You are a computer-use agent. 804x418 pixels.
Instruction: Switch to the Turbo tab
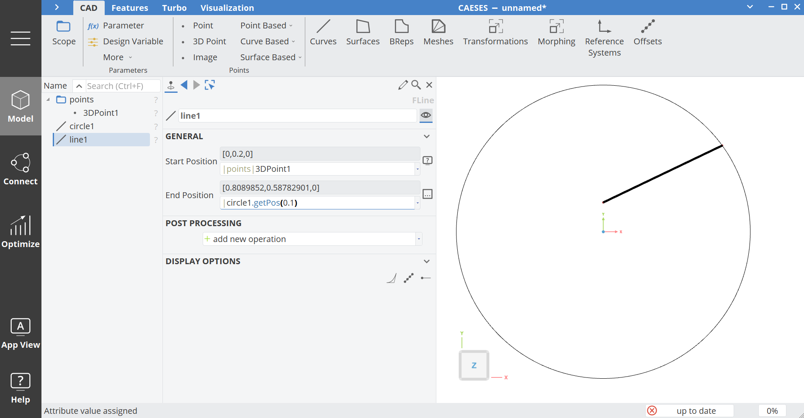point(174,8)
